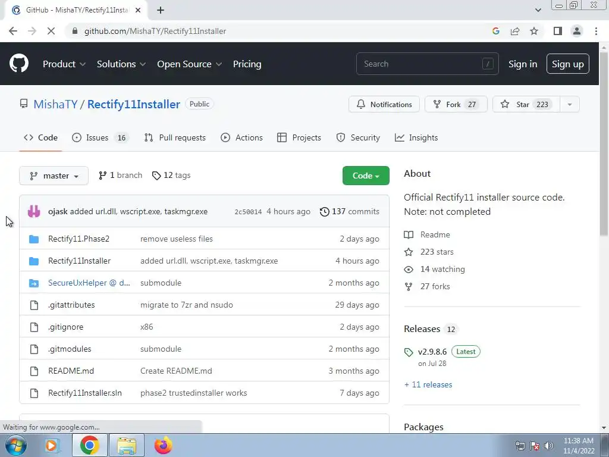Open the + 11 releases link

point(428,385)
